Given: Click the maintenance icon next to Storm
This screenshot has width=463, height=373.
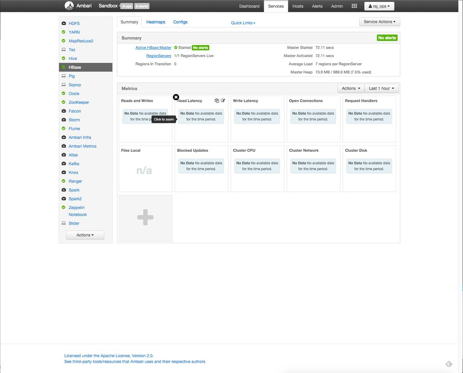Looking at the screenshot, I should 63,120.
